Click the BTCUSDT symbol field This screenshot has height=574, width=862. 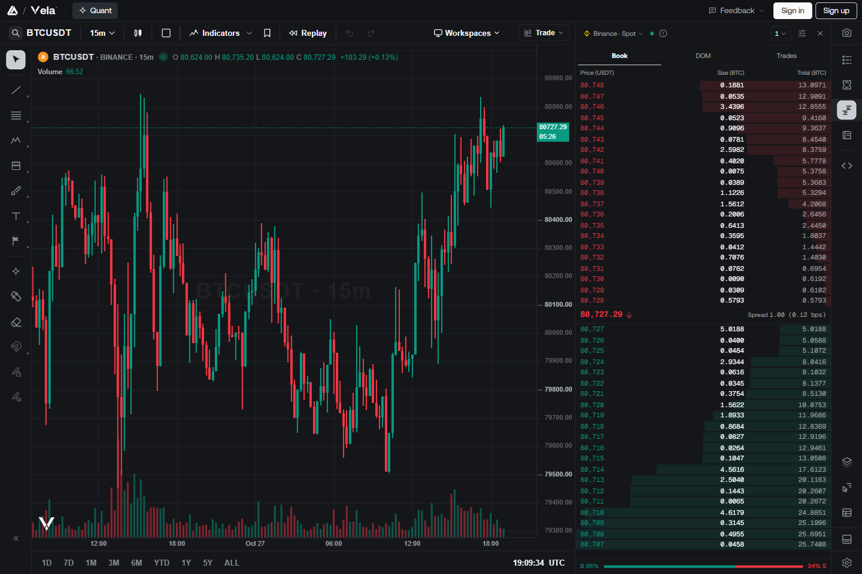[x=48, y=33]
